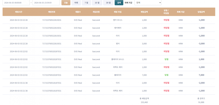Viewport: 219px width, 105px height.
Task: Click the 베팅금액 column header
Action: (144, 12)
